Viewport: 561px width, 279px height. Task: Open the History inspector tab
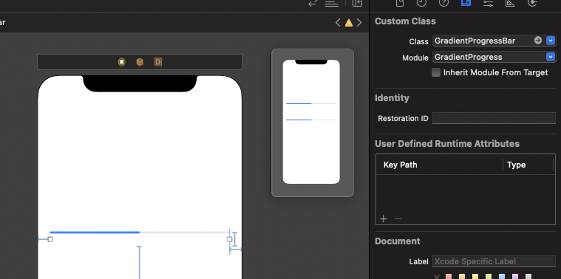point(422,3)
